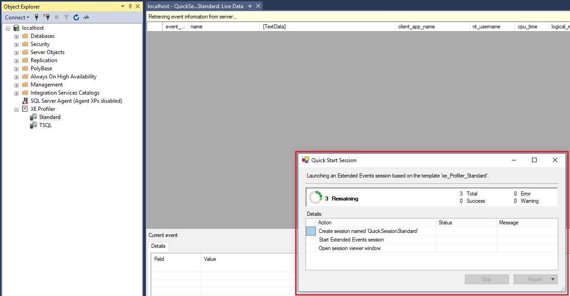
Task: Collapse the XE Profiler node
Action: [x=16, y=109]
